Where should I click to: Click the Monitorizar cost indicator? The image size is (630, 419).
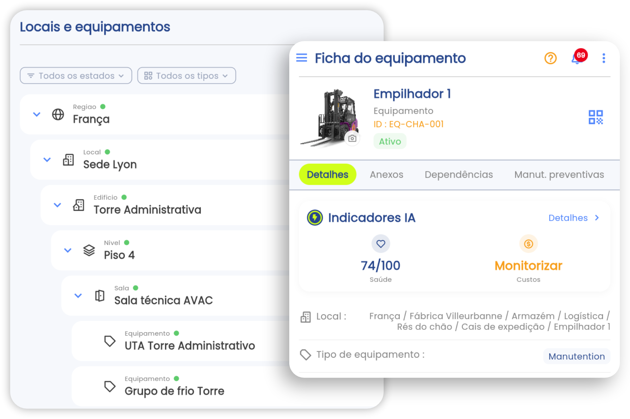click(x=528, y=265)
